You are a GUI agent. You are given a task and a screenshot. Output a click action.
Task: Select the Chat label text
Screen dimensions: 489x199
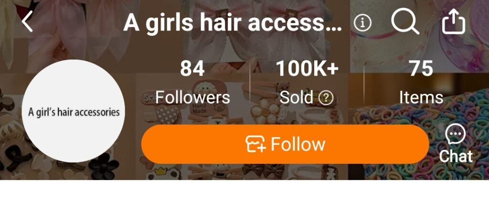[x=456, y=156]
